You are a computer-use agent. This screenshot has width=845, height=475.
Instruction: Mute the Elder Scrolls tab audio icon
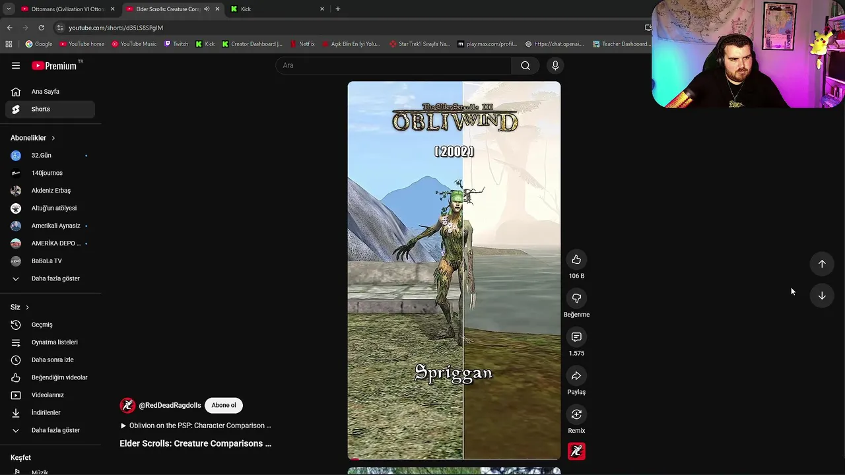click(207, 9)
